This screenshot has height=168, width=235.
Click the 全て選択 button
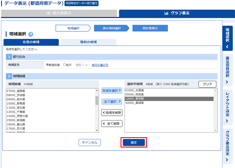[112, 102]
